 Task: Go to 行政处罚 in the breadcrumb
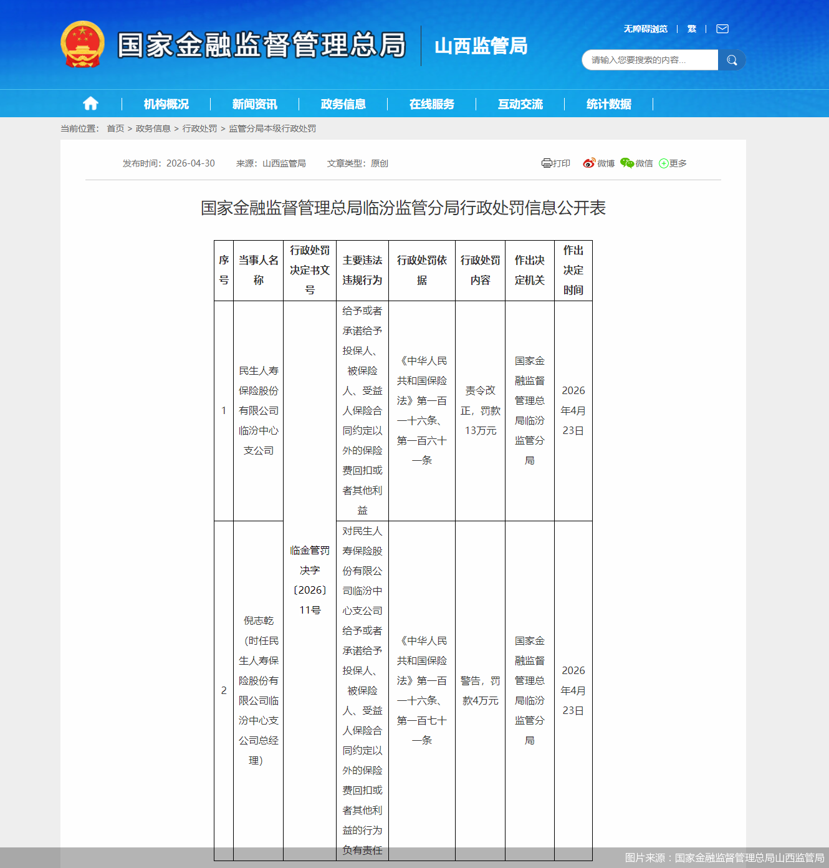point(199,128)
